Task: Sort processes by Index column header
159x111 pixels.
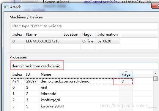Action: click(x=17, y=74)
